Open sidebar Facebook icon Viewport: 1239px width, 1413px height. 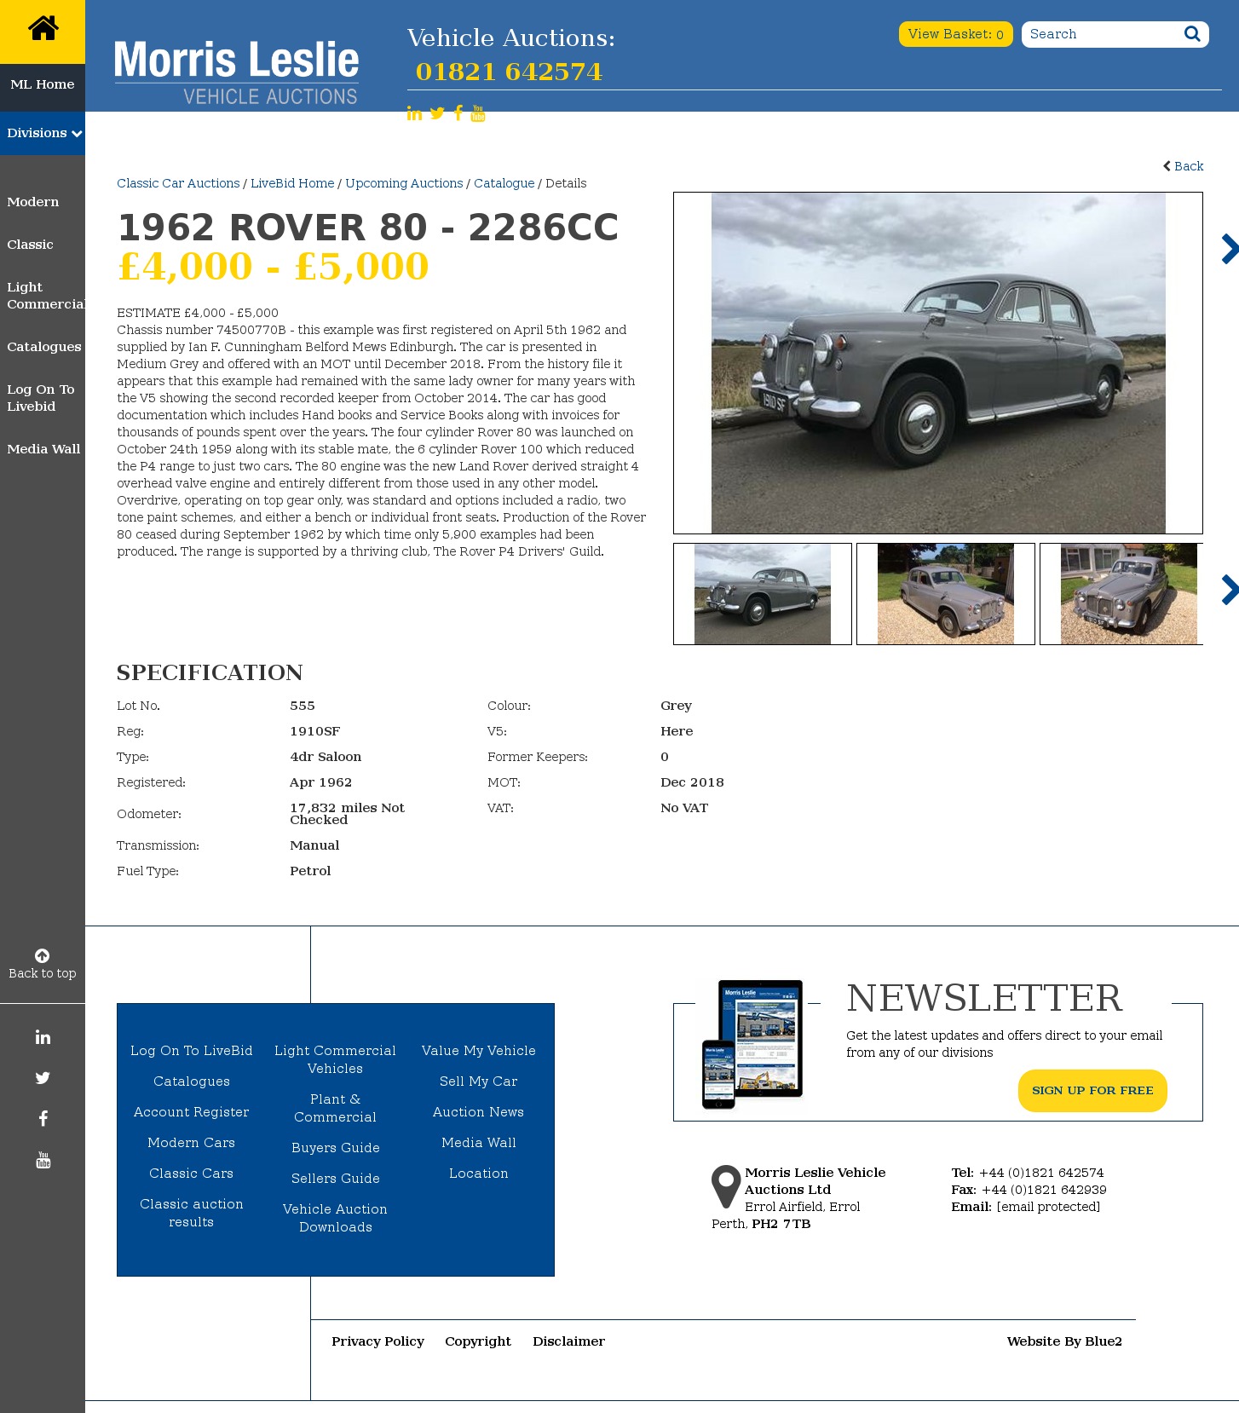coord(43,1119)
